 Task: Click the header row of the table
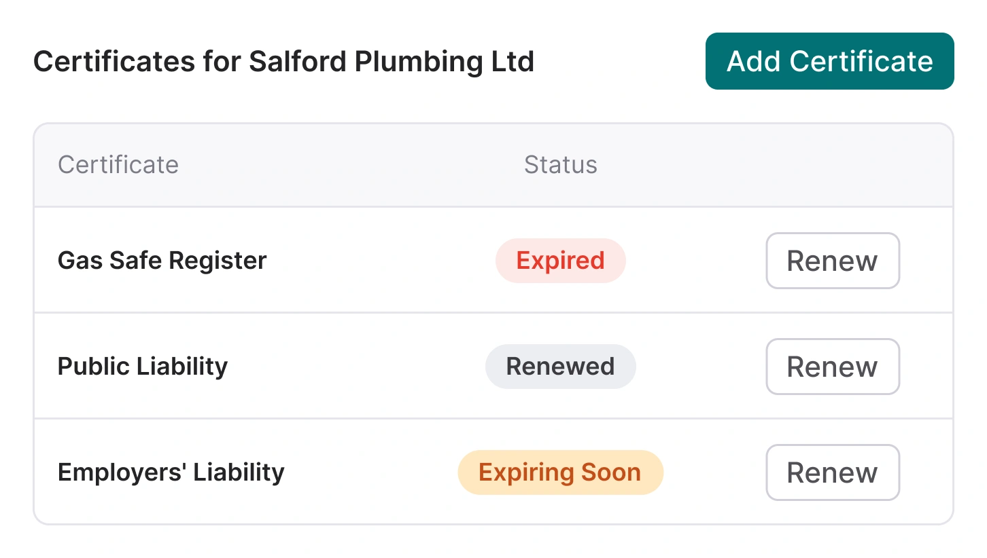340,164
